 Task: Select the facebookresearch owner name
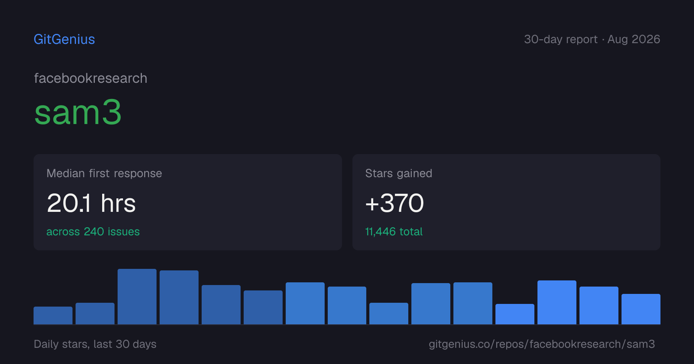91,78
